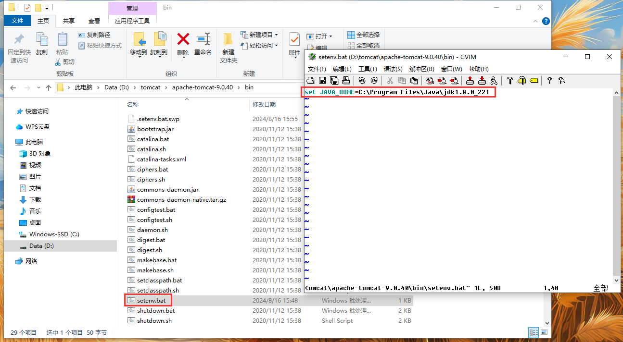Switch to the 查看 ribbon tab
This screenshot has height=342, width=623.
(94, 21)
